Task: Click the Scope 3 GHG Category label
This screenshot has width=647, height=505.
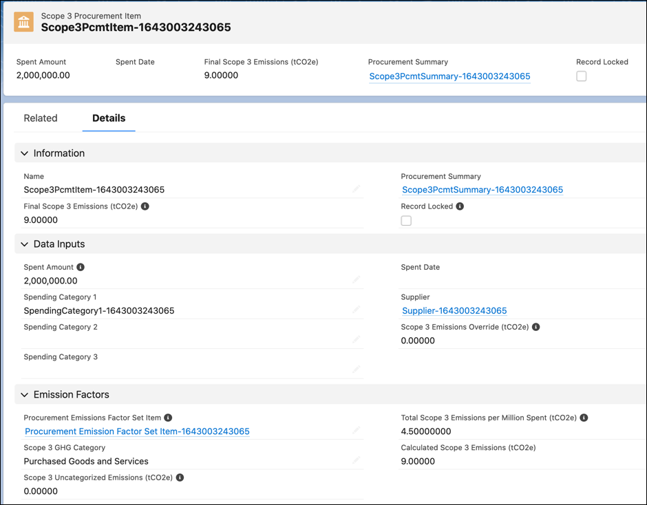Action: pos(65,448)
